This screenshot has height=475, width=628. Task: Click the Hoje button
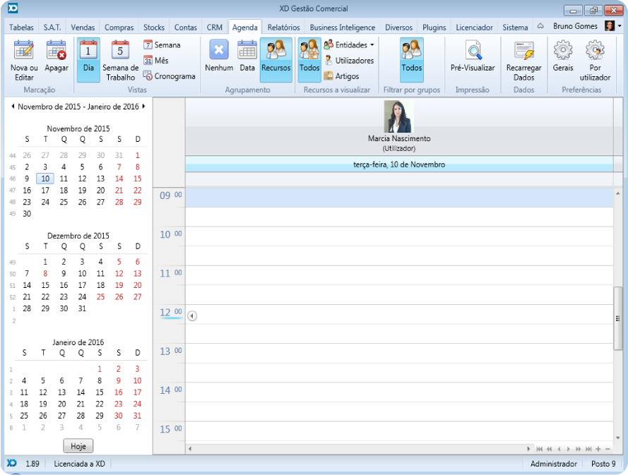(78, 446)
